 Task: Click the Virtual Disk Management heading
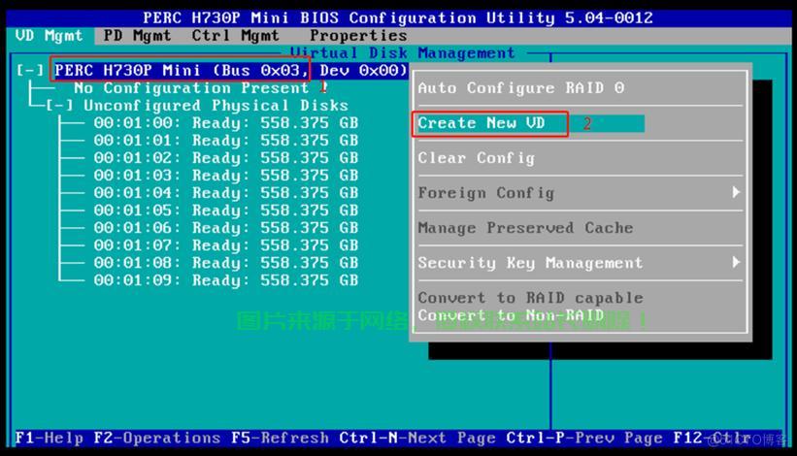coord(403,52)
